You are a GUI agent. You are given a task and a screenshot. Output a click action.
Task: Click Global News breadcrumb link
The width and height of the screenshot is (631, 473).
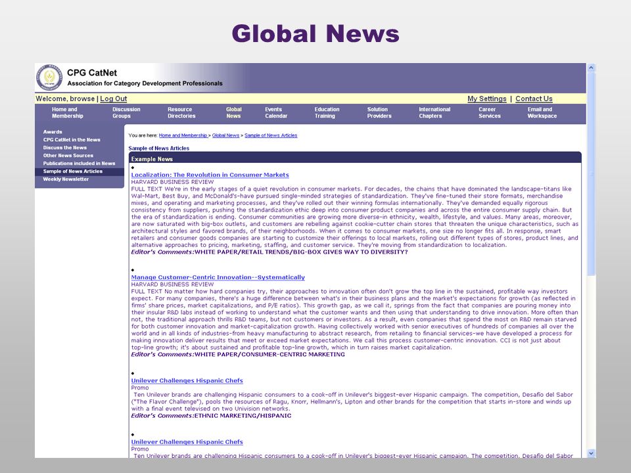pos(225,135)
